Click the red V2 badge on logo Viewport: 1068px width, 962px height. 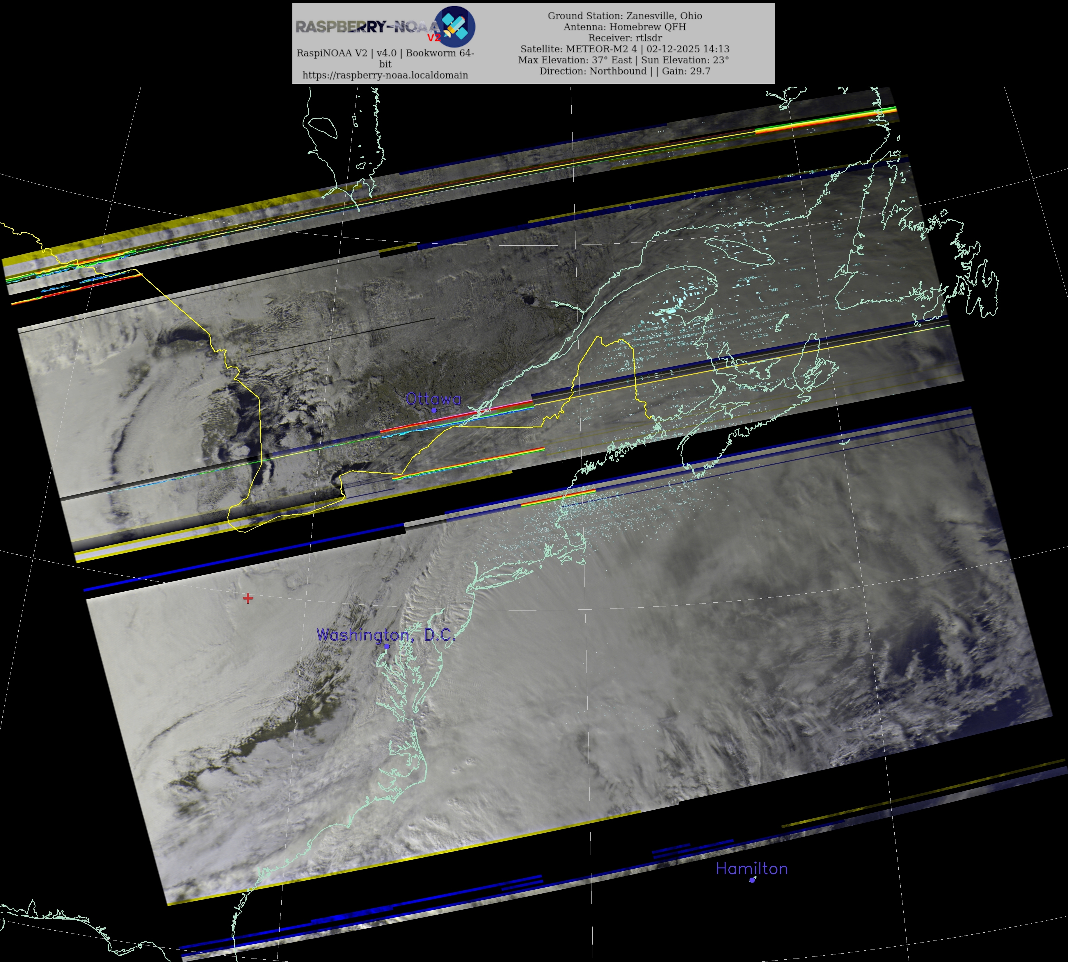tap(434, 38)
